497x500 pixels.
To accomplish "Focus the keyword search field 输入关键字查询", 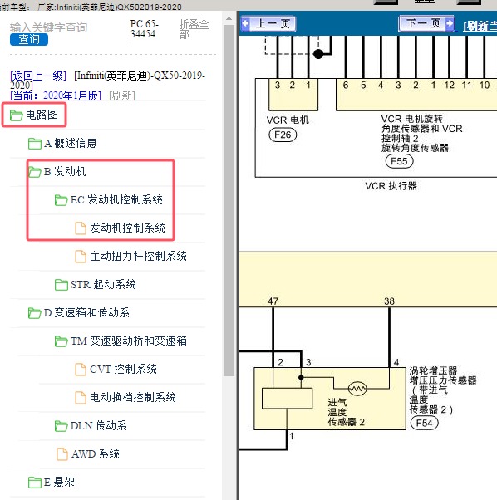I will (x=48, y=27).
